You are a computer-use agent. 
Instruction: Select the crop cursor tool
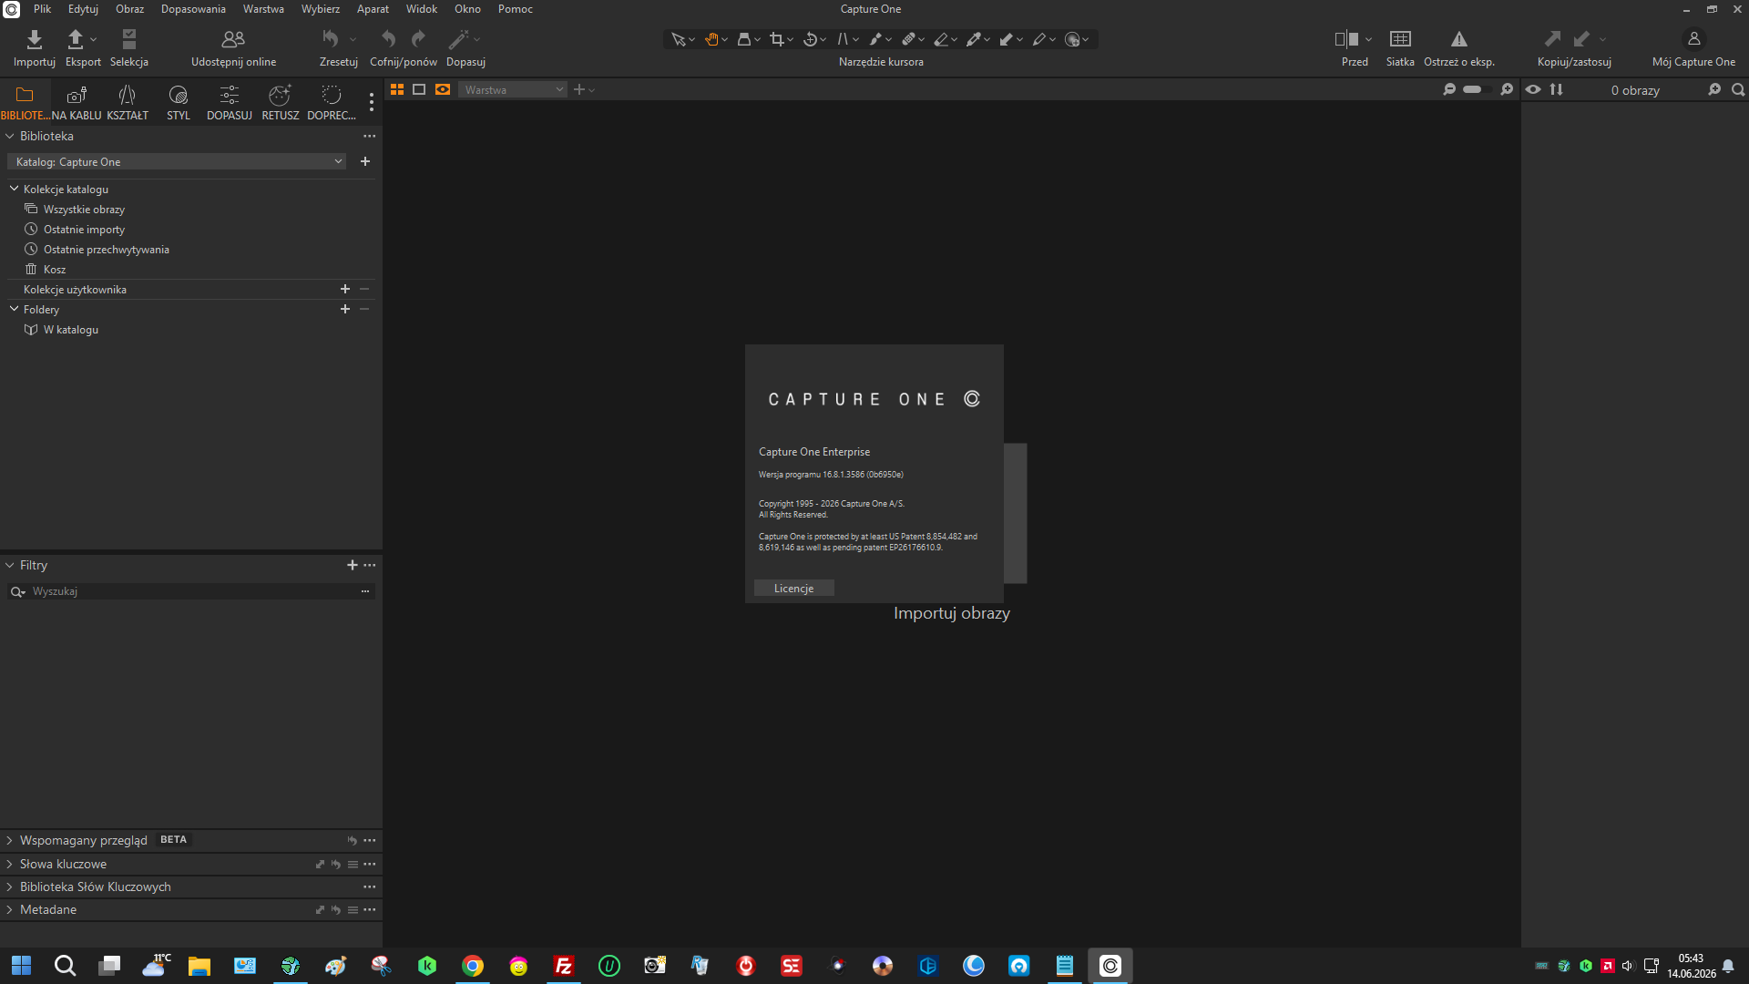click(x=777, y=39)
